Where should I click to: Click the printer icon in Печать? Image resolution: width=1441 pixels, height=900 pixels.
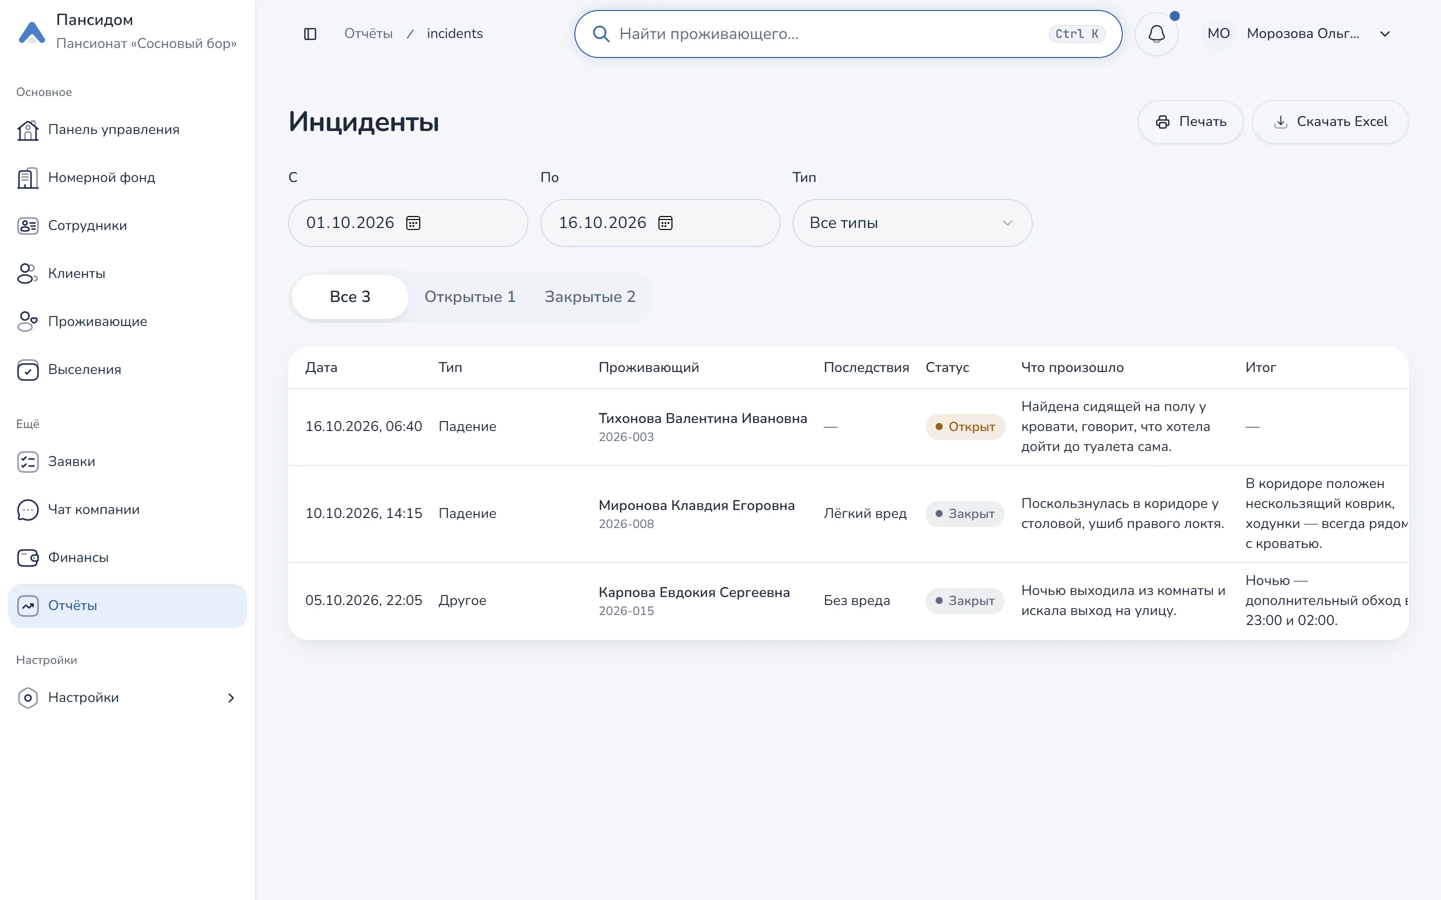pyautogui.click(x=1162, y=122)
